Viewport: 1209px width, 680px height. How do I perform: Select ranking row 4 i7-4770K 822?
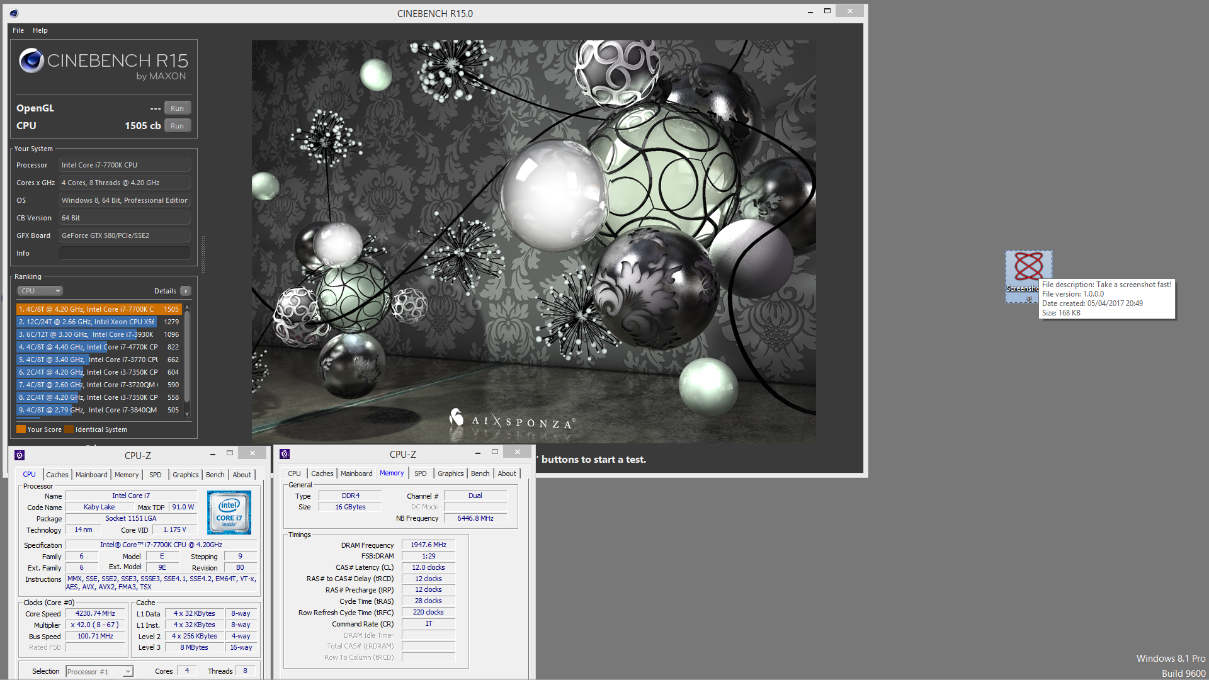(99, 347)
